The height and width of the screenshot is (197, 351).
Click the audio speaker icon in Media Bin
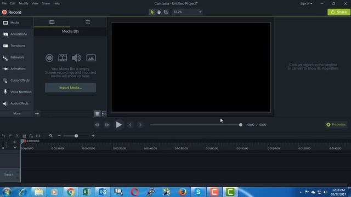tap(77, 58)
